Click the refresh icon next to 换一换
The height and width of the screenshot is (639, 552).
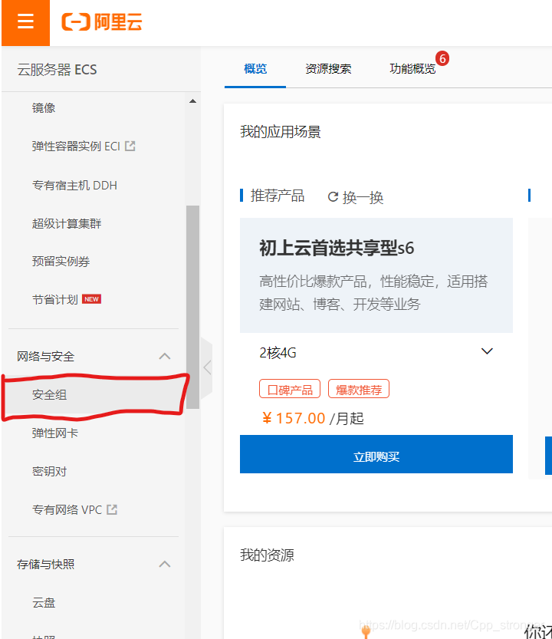click(x=333, y=197)
